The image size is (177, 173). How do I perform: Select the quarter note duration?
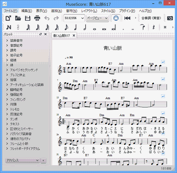tap(76, 27)
